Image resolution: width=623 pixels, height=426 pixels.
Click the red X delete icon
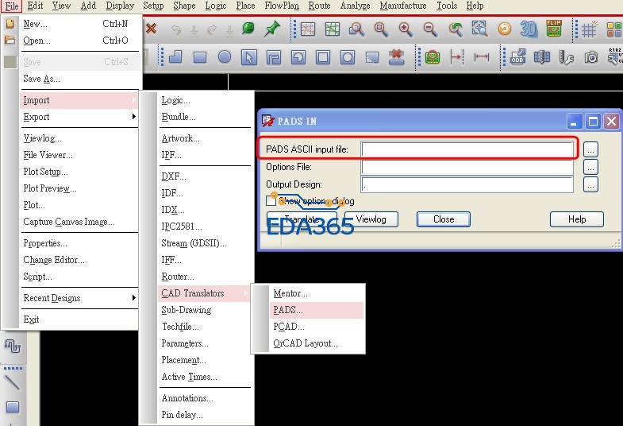coord(151,29)
